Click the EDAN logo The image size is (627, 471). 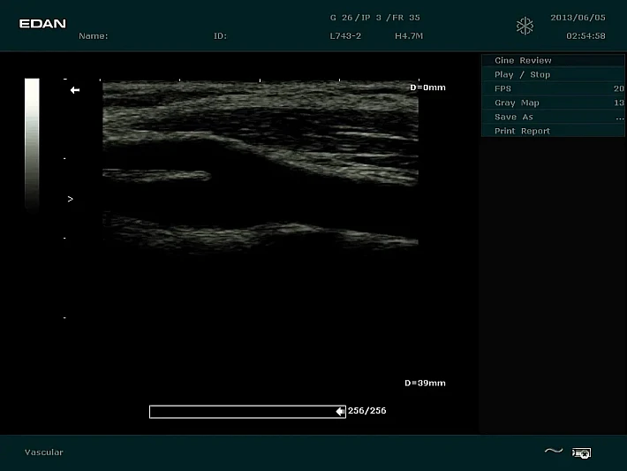tap(42, 23)
